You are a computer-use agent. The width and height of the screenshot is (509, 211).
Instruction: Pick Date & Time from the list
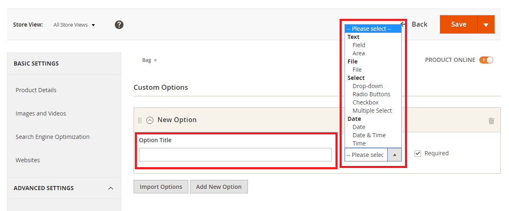point(369,135)
